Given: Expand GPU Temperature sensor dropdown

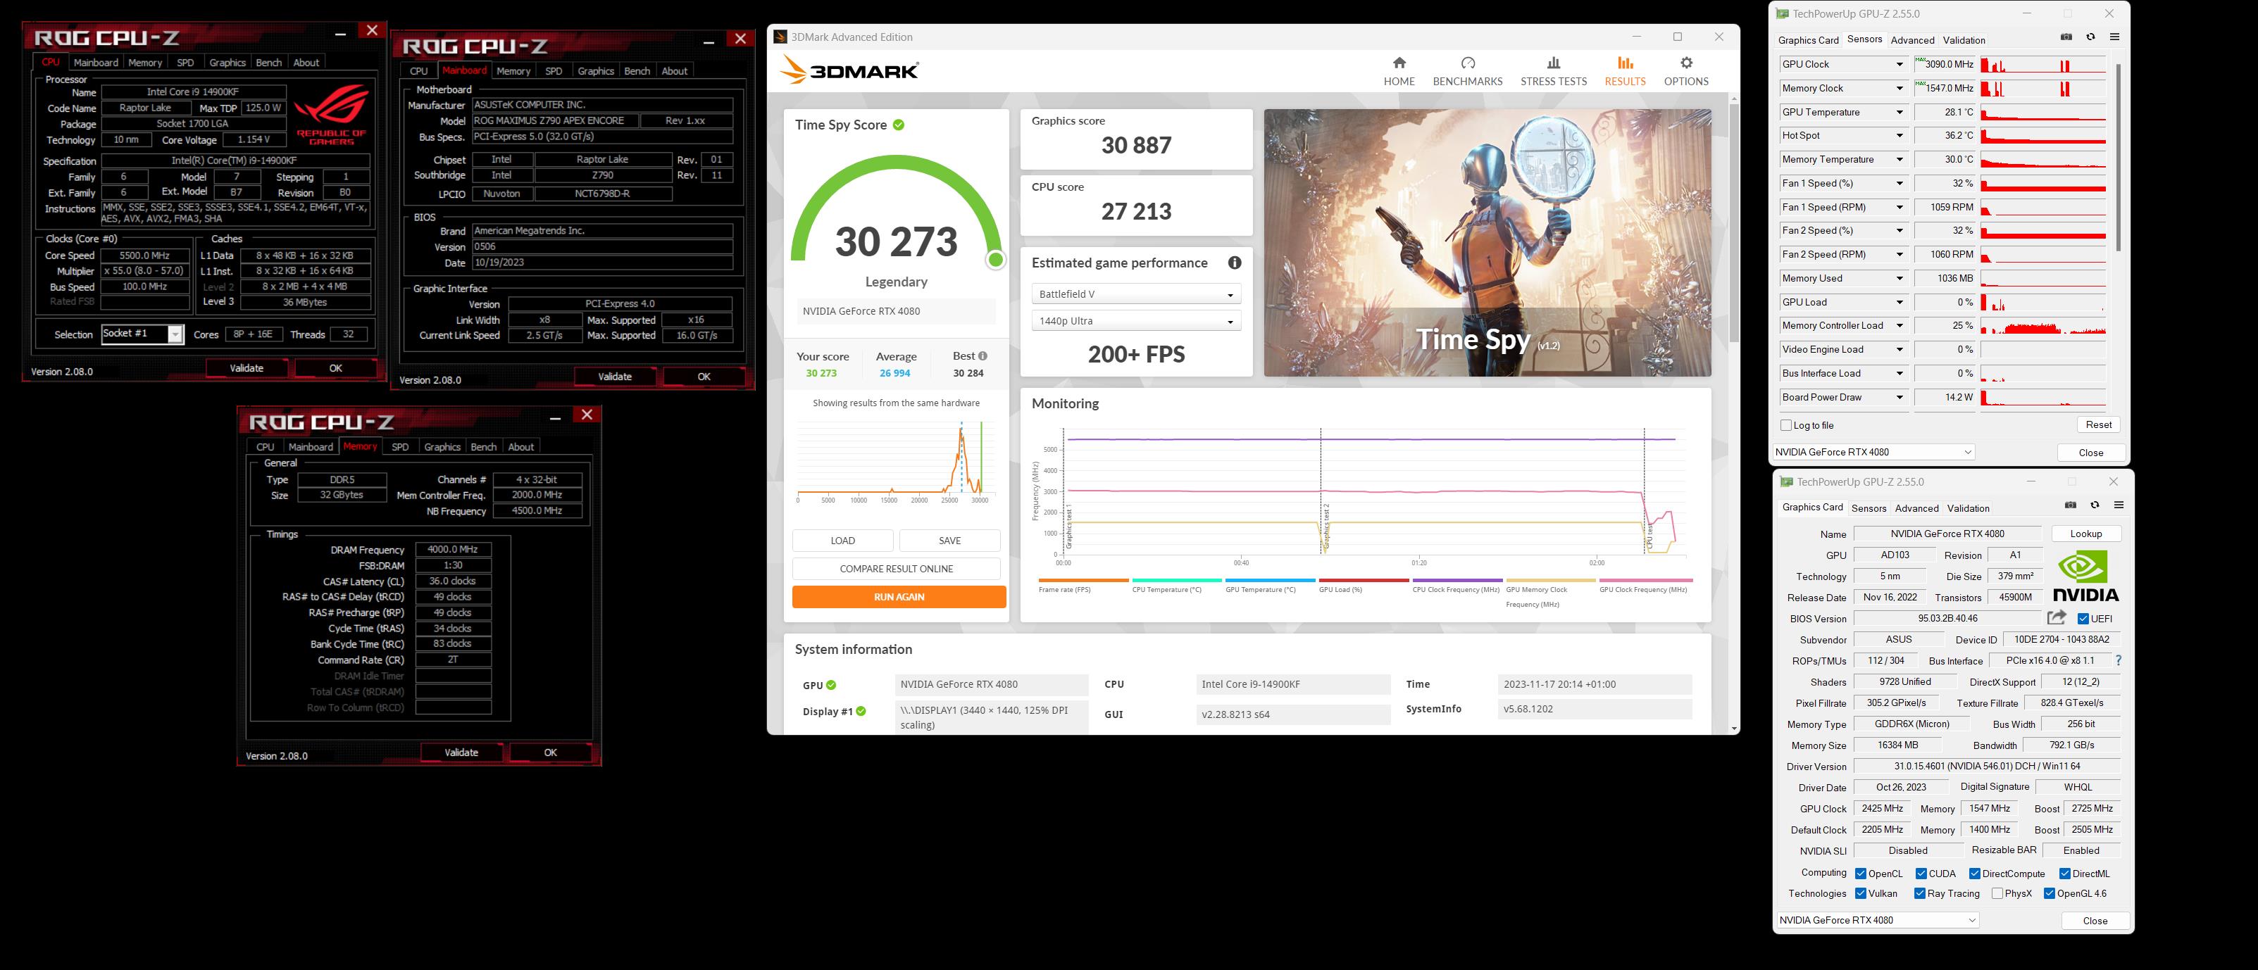Looking at the screenshot, I should click(x=1900, y=112).
